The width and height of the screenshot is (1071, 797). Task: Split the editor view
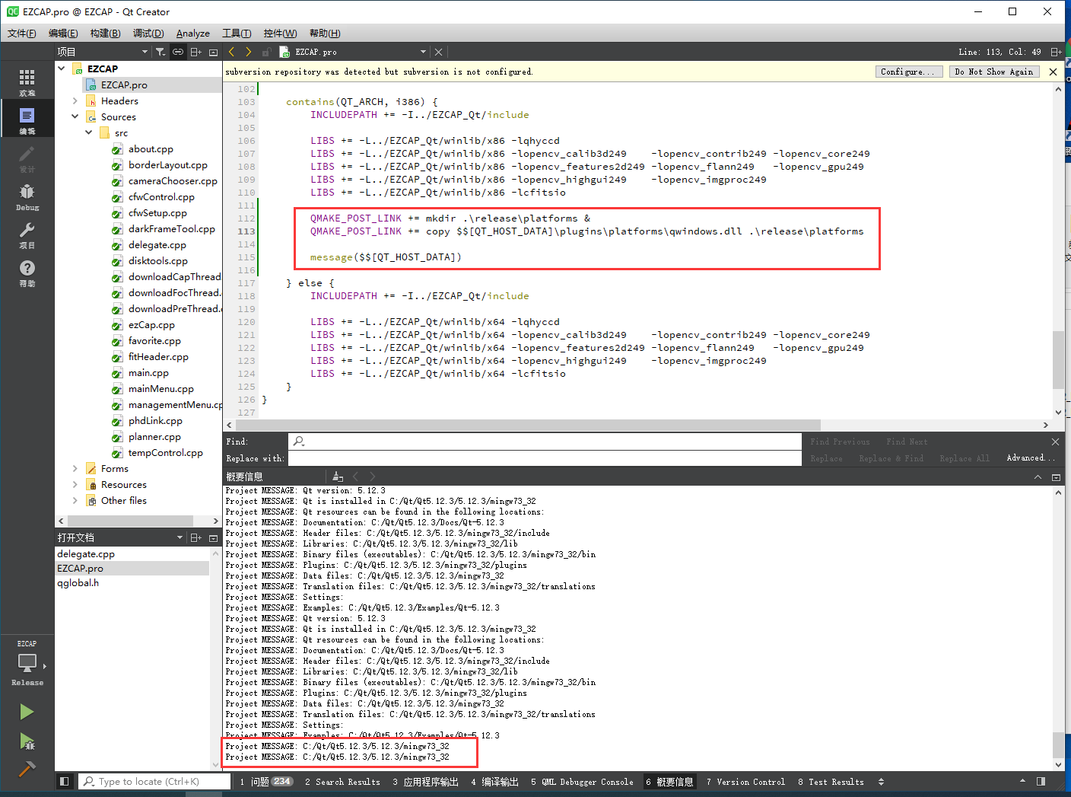pyautogui.click(x=1056, y=52)
